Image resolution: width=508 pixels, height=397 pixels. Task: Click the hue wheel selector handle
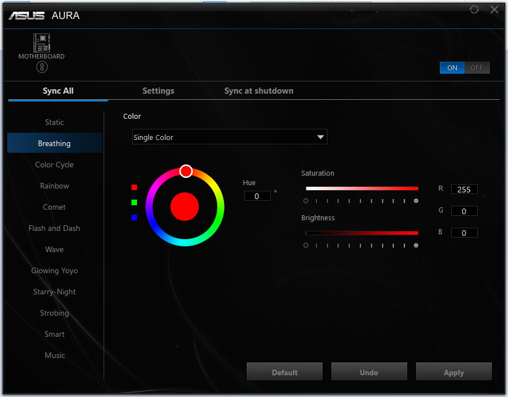pyautogui.click(x=186, y=171)
